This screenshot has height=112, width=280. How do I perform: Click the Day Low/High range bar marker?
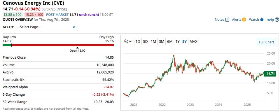(12, 45)
